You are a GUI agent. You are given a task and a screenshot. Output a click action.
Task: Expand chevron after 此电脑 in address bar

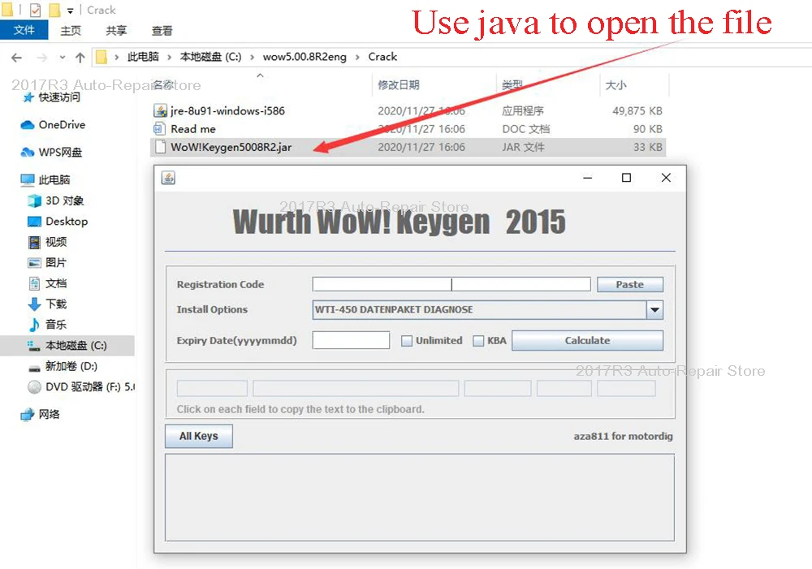170,57
